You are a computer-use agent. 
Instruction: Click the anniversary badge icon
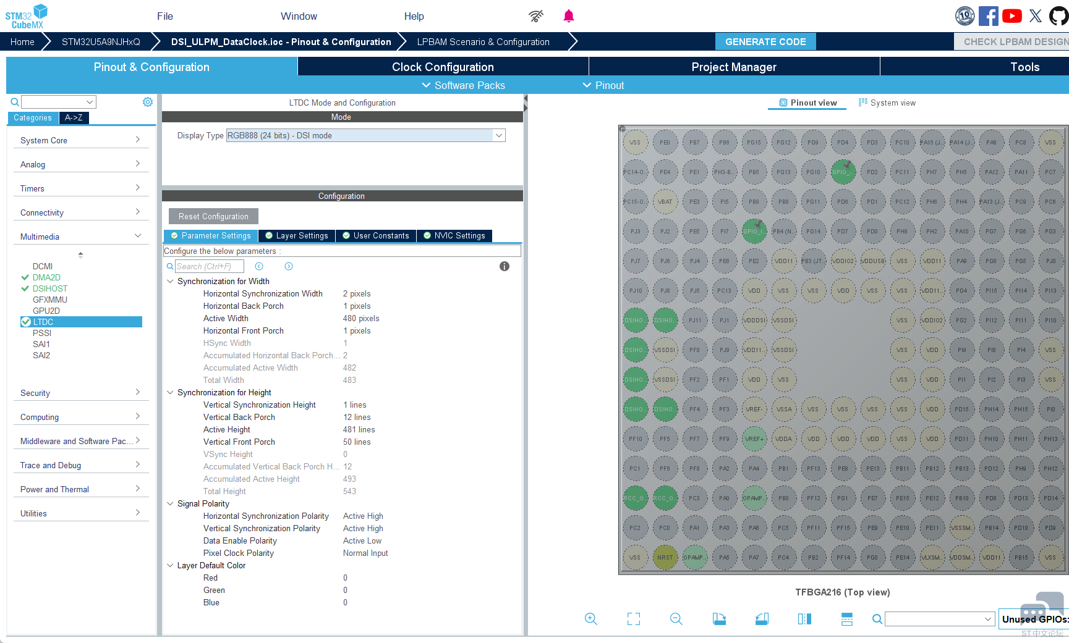click(965, 16)
